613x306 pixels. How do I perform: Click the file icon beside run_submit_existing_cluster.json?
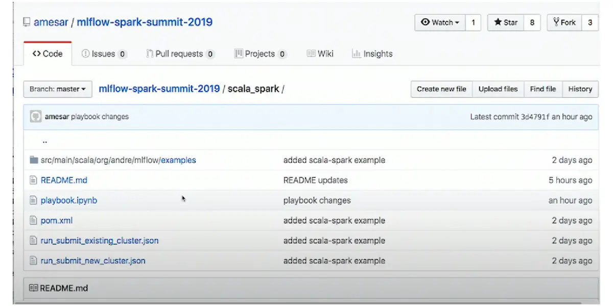coord(34,241)
